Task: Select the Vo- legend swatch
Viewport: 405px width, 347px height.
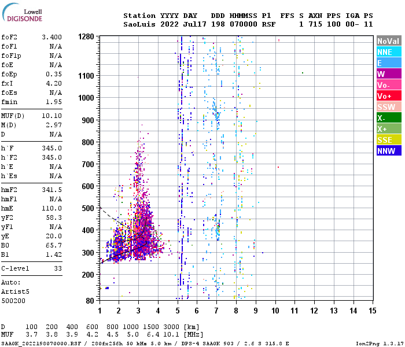Action: coord(389,85)
